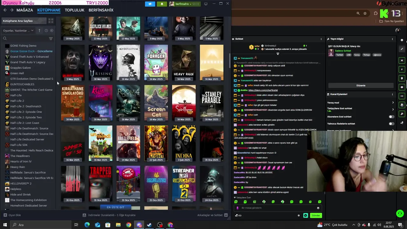The width and height of the screenshot is (407, 229).
Task: Open the Stanley Parable game cover
Action: [211, 103]
